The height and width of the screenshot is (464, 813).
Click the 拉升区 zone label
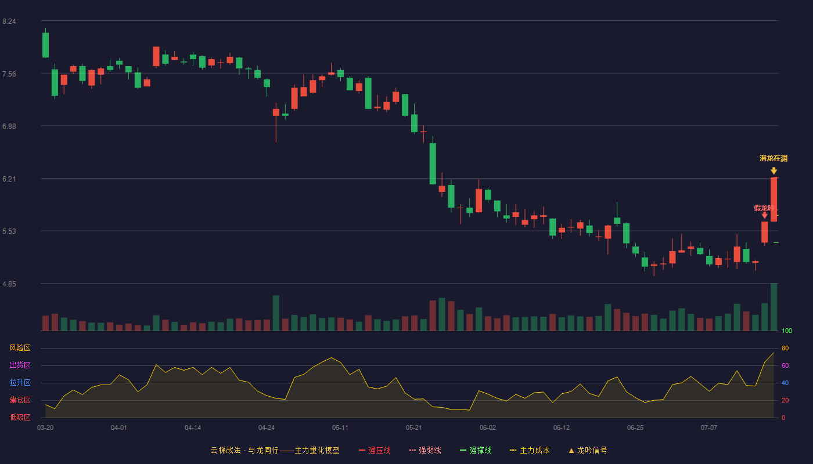point(20,383)
